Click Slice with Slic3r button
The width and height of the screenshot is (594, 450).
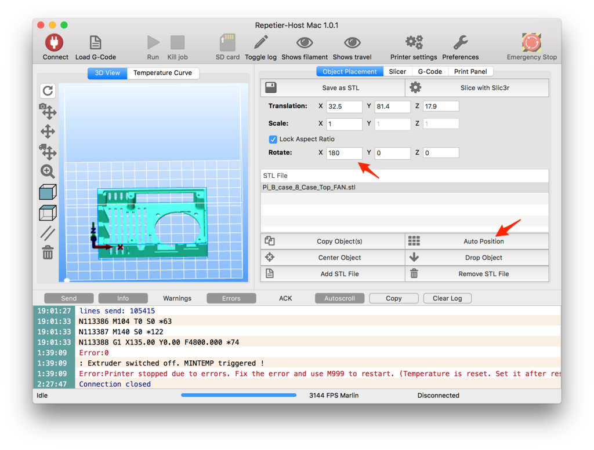coord(477,87)
